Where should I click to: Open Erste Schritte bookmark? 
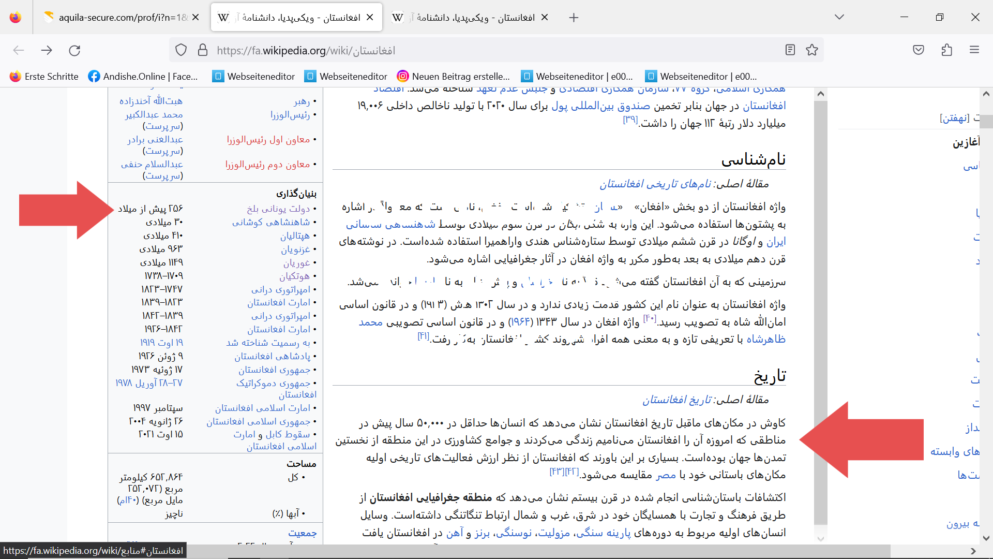[x=44, y=77]
